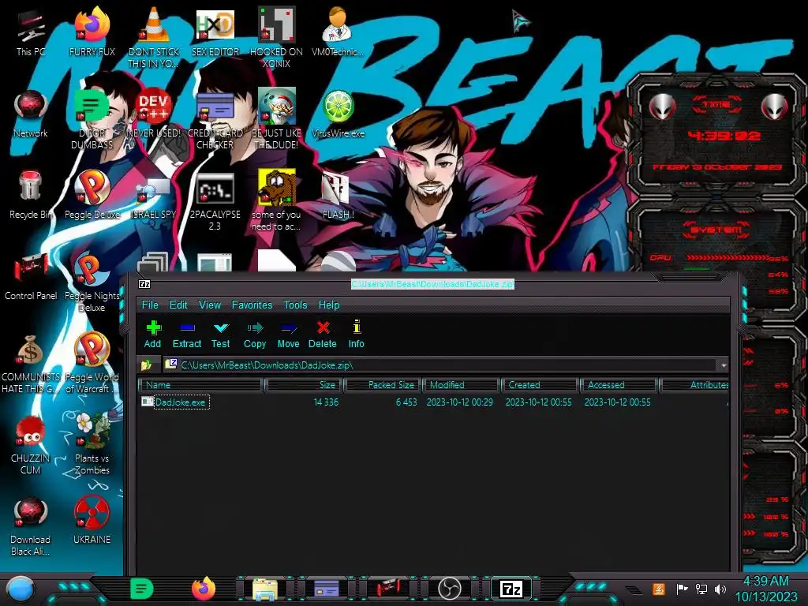Select the Download Black Ali... desktop icon
Viewport: 808px width, 606px height.
coord(31,526)
